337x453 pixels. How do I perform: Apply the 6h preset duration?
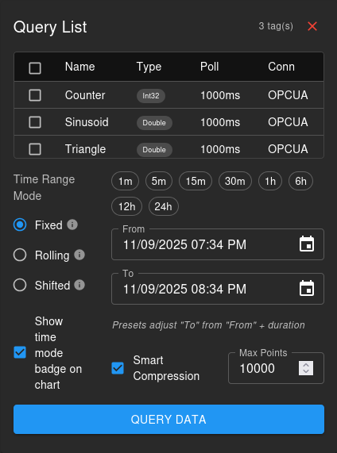coord(300,181)
